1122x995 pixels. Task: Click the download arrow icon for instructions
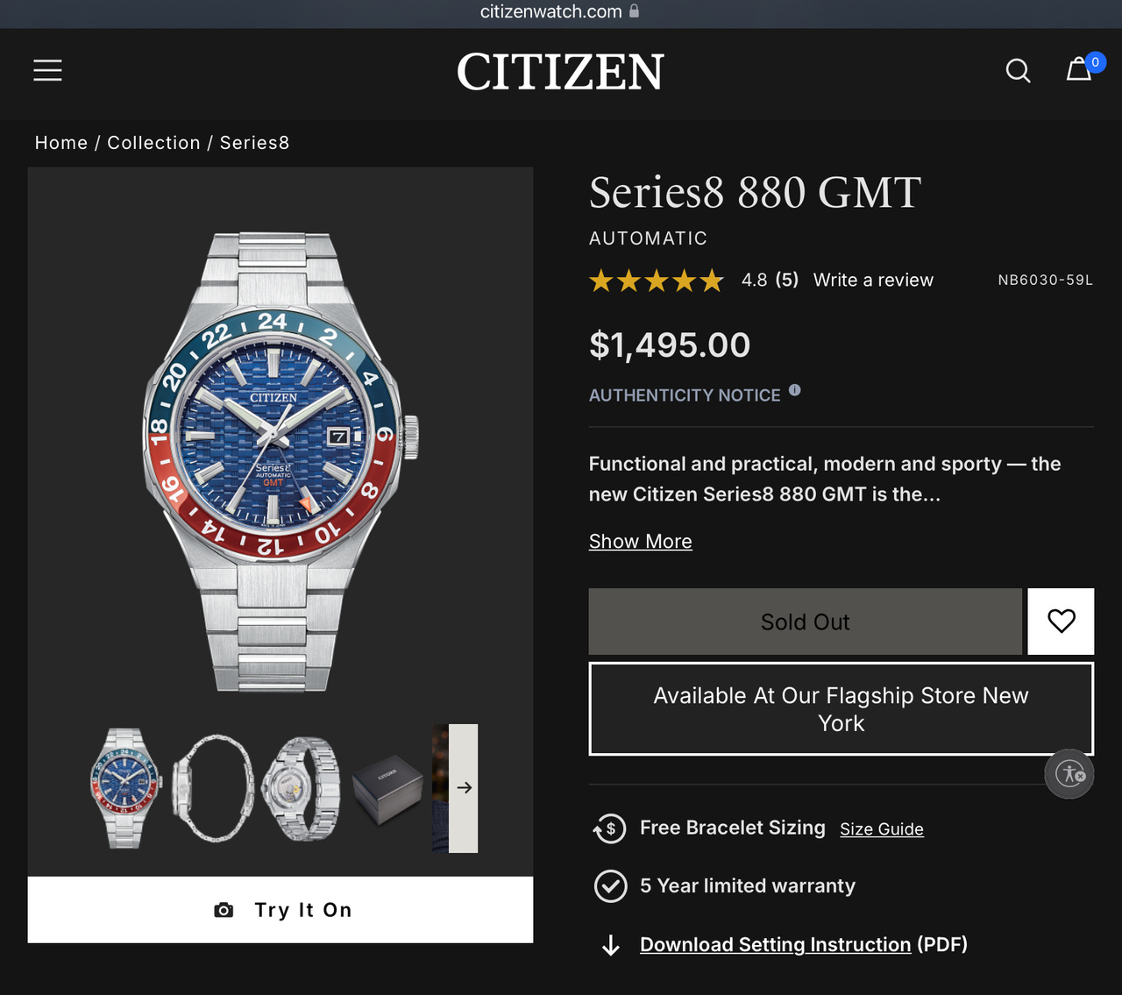611,945
